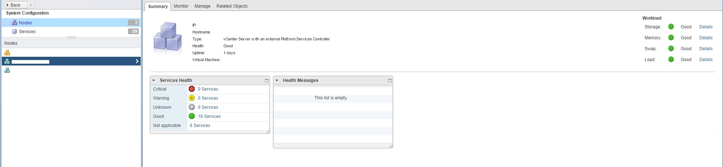Click the green Storage workload status icon
Screen dimensions: 723x167
coord(671,27)
